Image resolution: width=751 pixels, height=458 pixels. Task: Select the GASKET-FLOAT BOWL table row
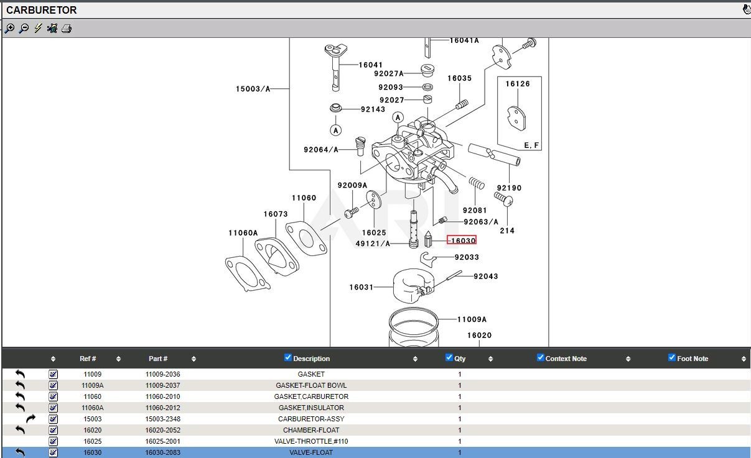[311, 385]
